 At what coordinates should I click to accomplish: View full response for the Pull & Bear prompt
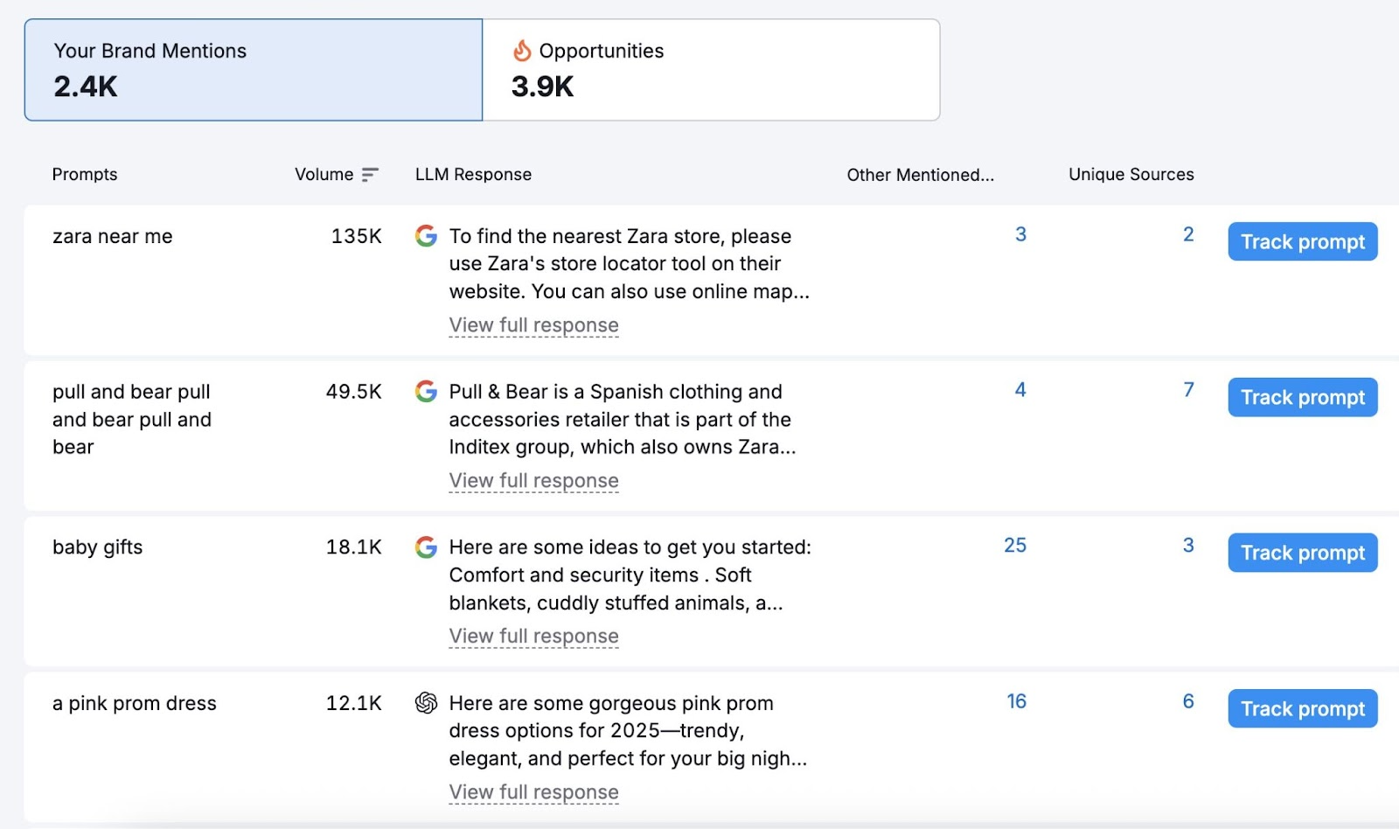pos(533,480)
